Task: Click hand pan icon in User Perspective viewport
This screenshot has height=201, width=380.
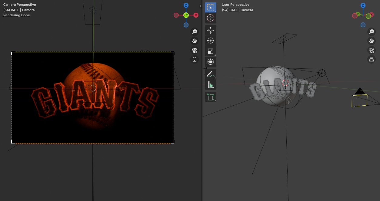Action: 372,41
